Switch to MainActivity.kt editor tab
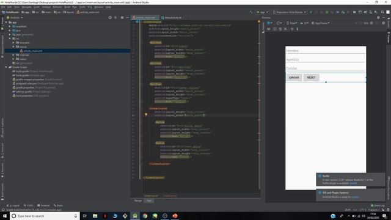 point(173,18)
